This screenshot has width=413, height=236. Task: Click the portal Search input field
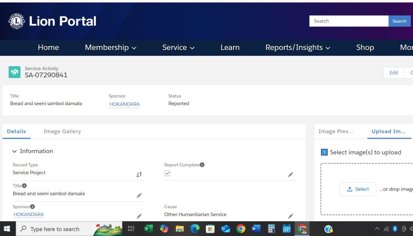pos(349,21)
